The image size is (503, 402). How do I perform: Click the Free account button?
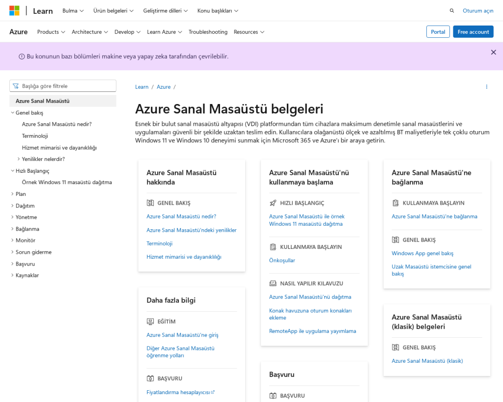tap(473, 32)
